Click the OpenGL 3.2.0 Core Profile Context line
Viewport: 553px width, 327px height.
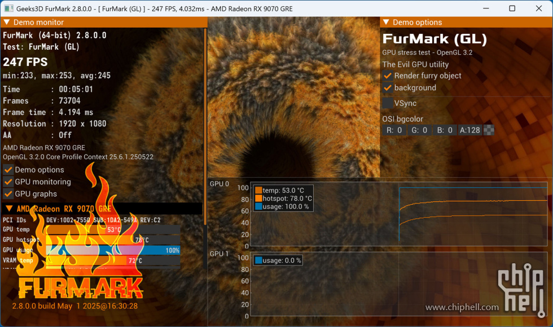(78, 157)
